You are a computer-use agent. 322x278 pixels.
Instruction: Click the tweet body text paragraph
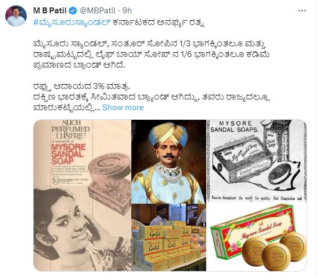151,54
